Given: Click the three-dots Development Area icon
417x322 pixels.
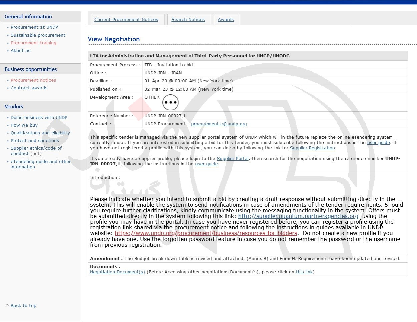Looking at the screenshot, I should point(170,102).
